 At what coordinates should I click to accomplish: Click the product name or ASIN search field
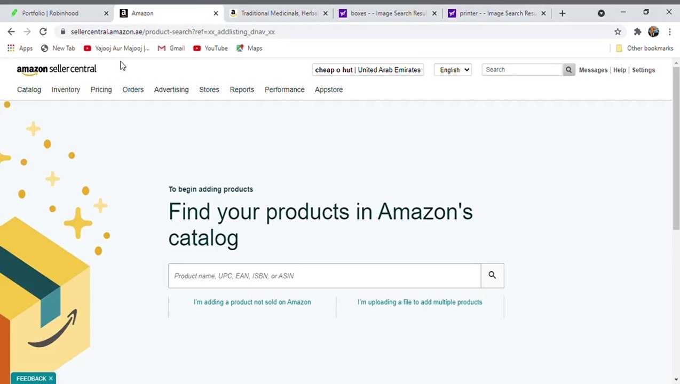pyautogui.click(x=325, y=276)
